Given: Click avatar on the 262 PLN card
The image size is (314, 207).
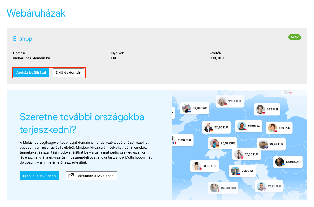Looking at the screenshot, I should click(260, 109).
